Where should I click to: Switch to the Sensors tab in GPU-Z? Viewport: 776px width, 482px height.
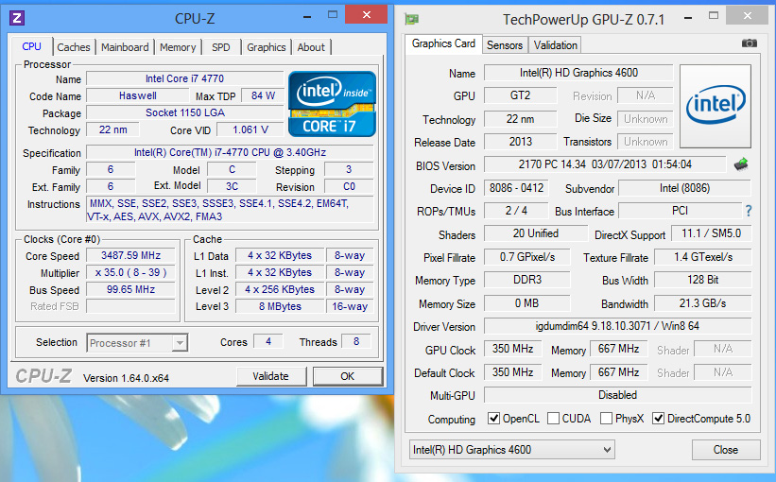coord(505,45)
